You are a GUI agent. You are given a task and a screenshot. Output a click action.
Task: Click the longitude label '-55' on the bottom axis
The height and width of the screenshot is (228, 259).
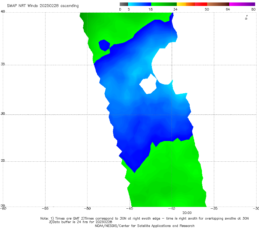tap(45, 208)
